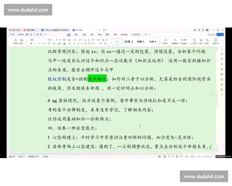This screenshot has height=186, width=232.
Task: Click the blue Share button
Action: pyautogui.click(x=220, y=34)
